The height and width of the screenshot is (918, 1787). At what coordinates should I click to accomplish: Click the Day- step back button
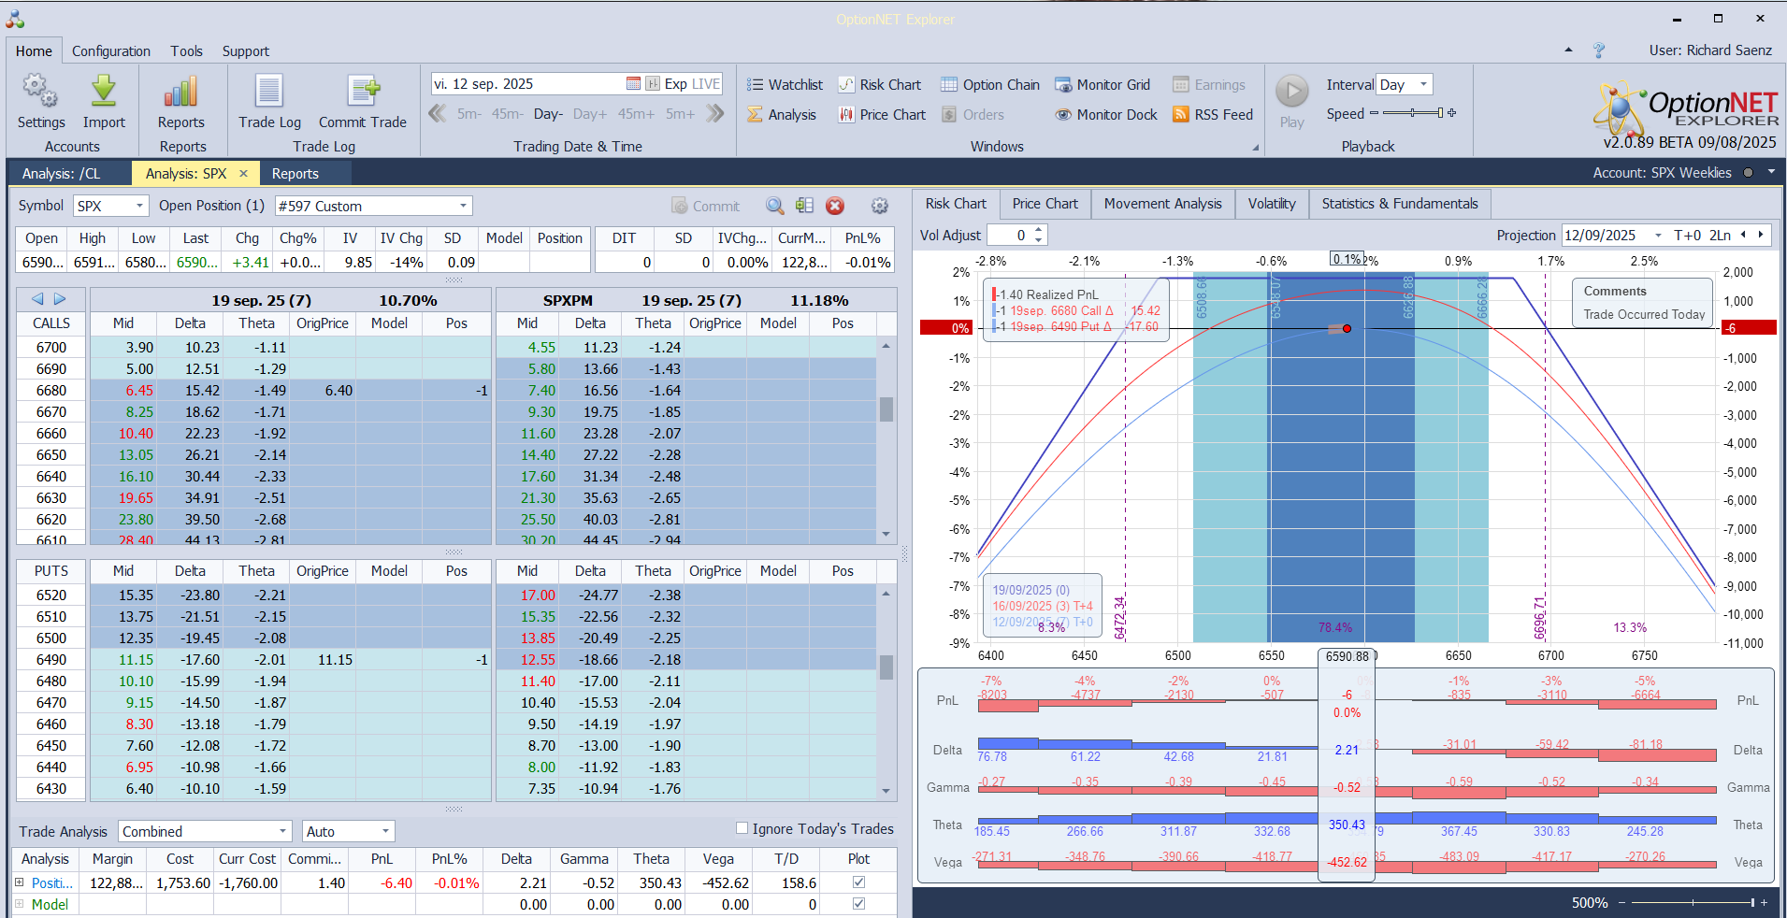coord(548,114)
